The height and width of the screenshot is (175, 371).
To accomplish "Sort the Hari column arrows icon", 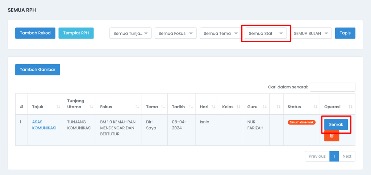I will click(213, 107).
